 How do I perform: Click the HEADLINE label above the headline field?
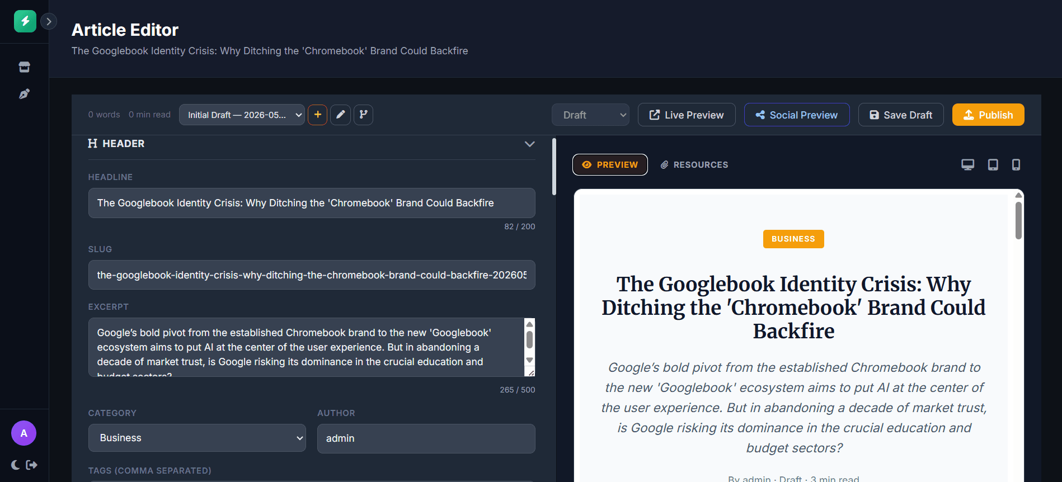point(110,177)
